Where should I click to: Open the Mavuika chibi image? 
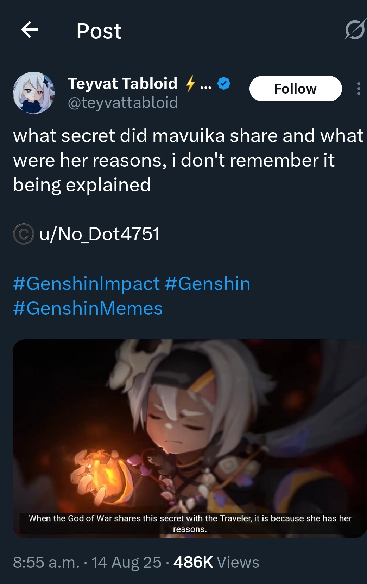[190, 438]
